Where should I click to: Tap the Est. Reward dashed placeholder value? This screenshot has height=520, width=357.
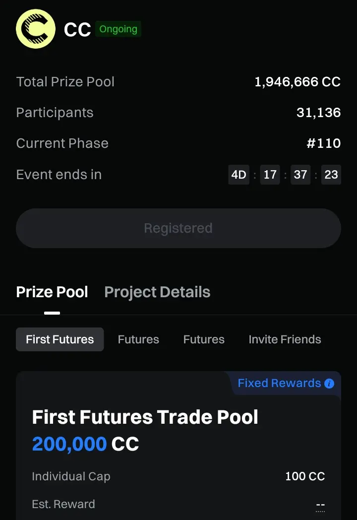320,505
